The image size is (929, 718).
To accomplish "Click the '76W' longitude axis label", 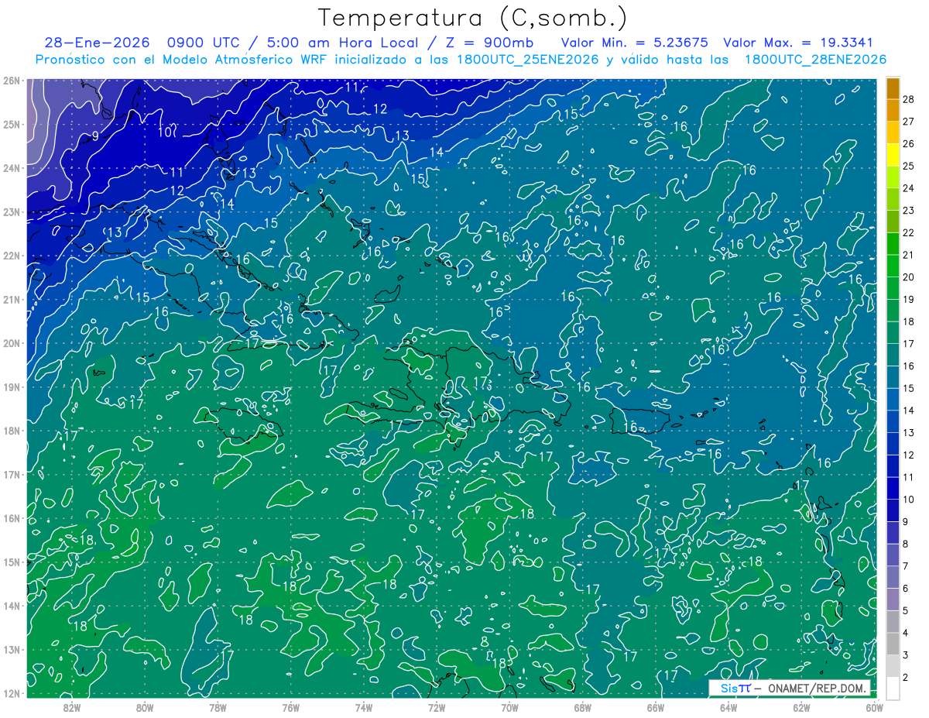I will point(290,707).
